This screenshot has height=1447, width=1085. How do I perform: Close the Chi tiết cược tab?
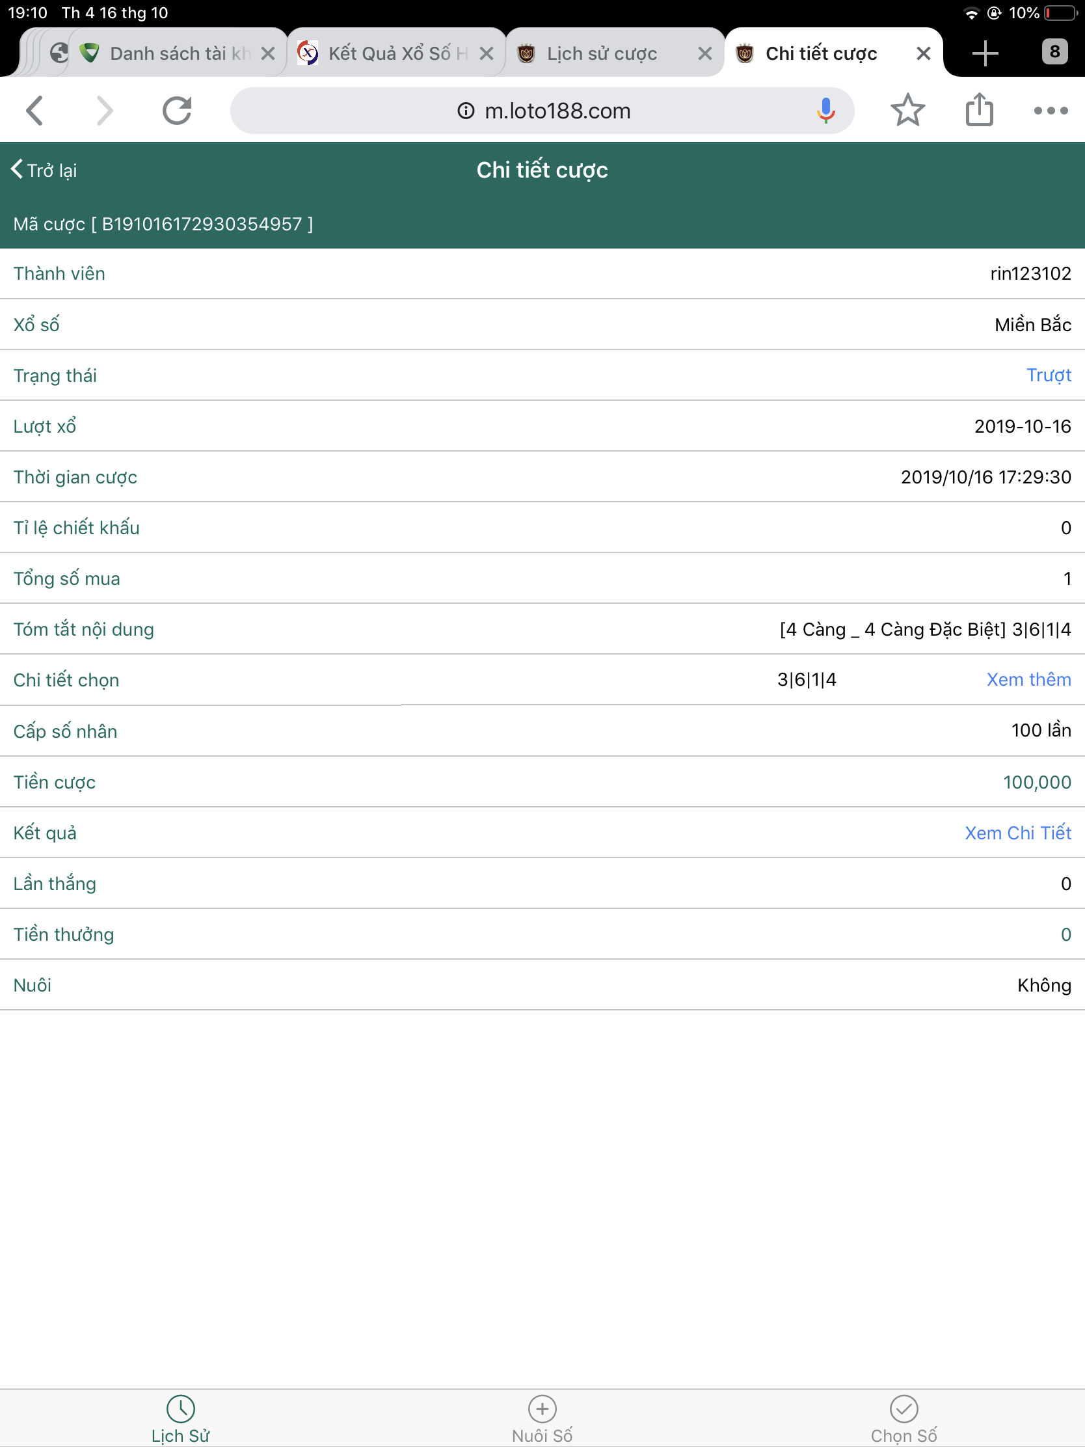pyautogui.click(x=923, y=53)
